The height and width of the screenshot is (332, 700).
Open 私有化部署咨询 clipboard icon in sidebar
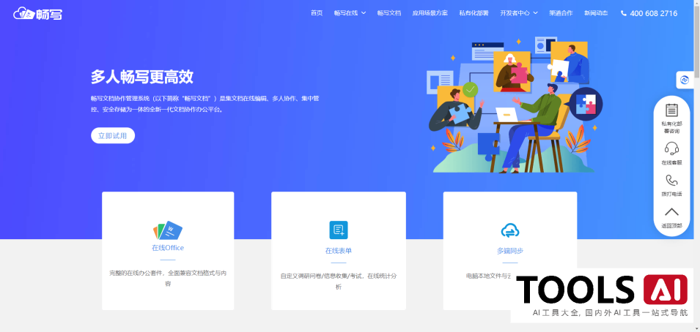coord(671,110)
